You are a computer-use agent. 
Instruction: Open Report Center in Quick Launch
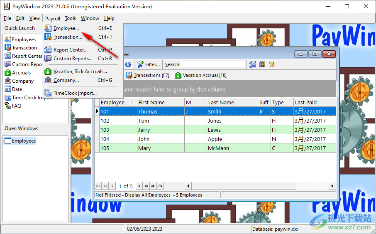(24, 56)
